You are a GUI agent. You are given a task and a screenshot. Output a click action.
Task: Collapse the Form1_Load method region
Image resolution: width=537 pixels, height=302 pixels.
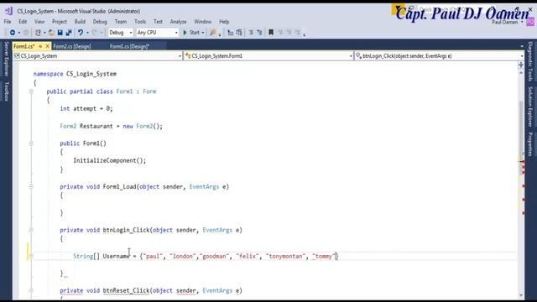(31, 186)
